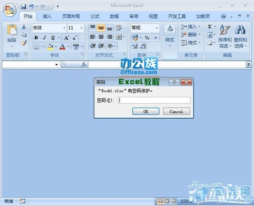The width and height of the screenshot is (254, 206).
Task: Open the borders dropdown arrow
Action: pos(42,46)
